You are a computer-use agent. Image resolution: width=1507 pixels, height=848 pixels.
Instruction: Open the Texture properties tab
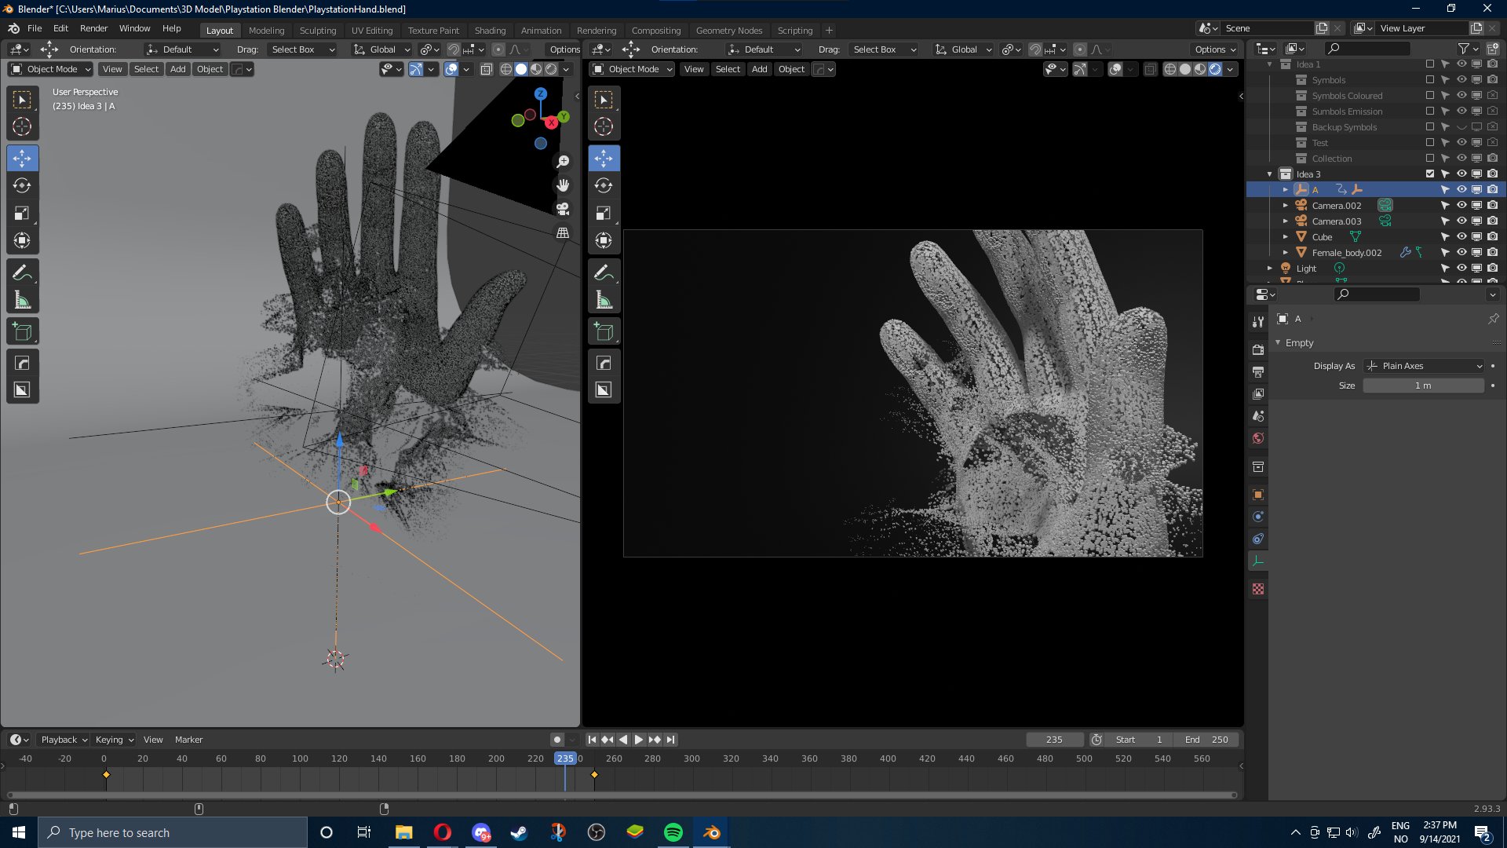point(1258,589)
